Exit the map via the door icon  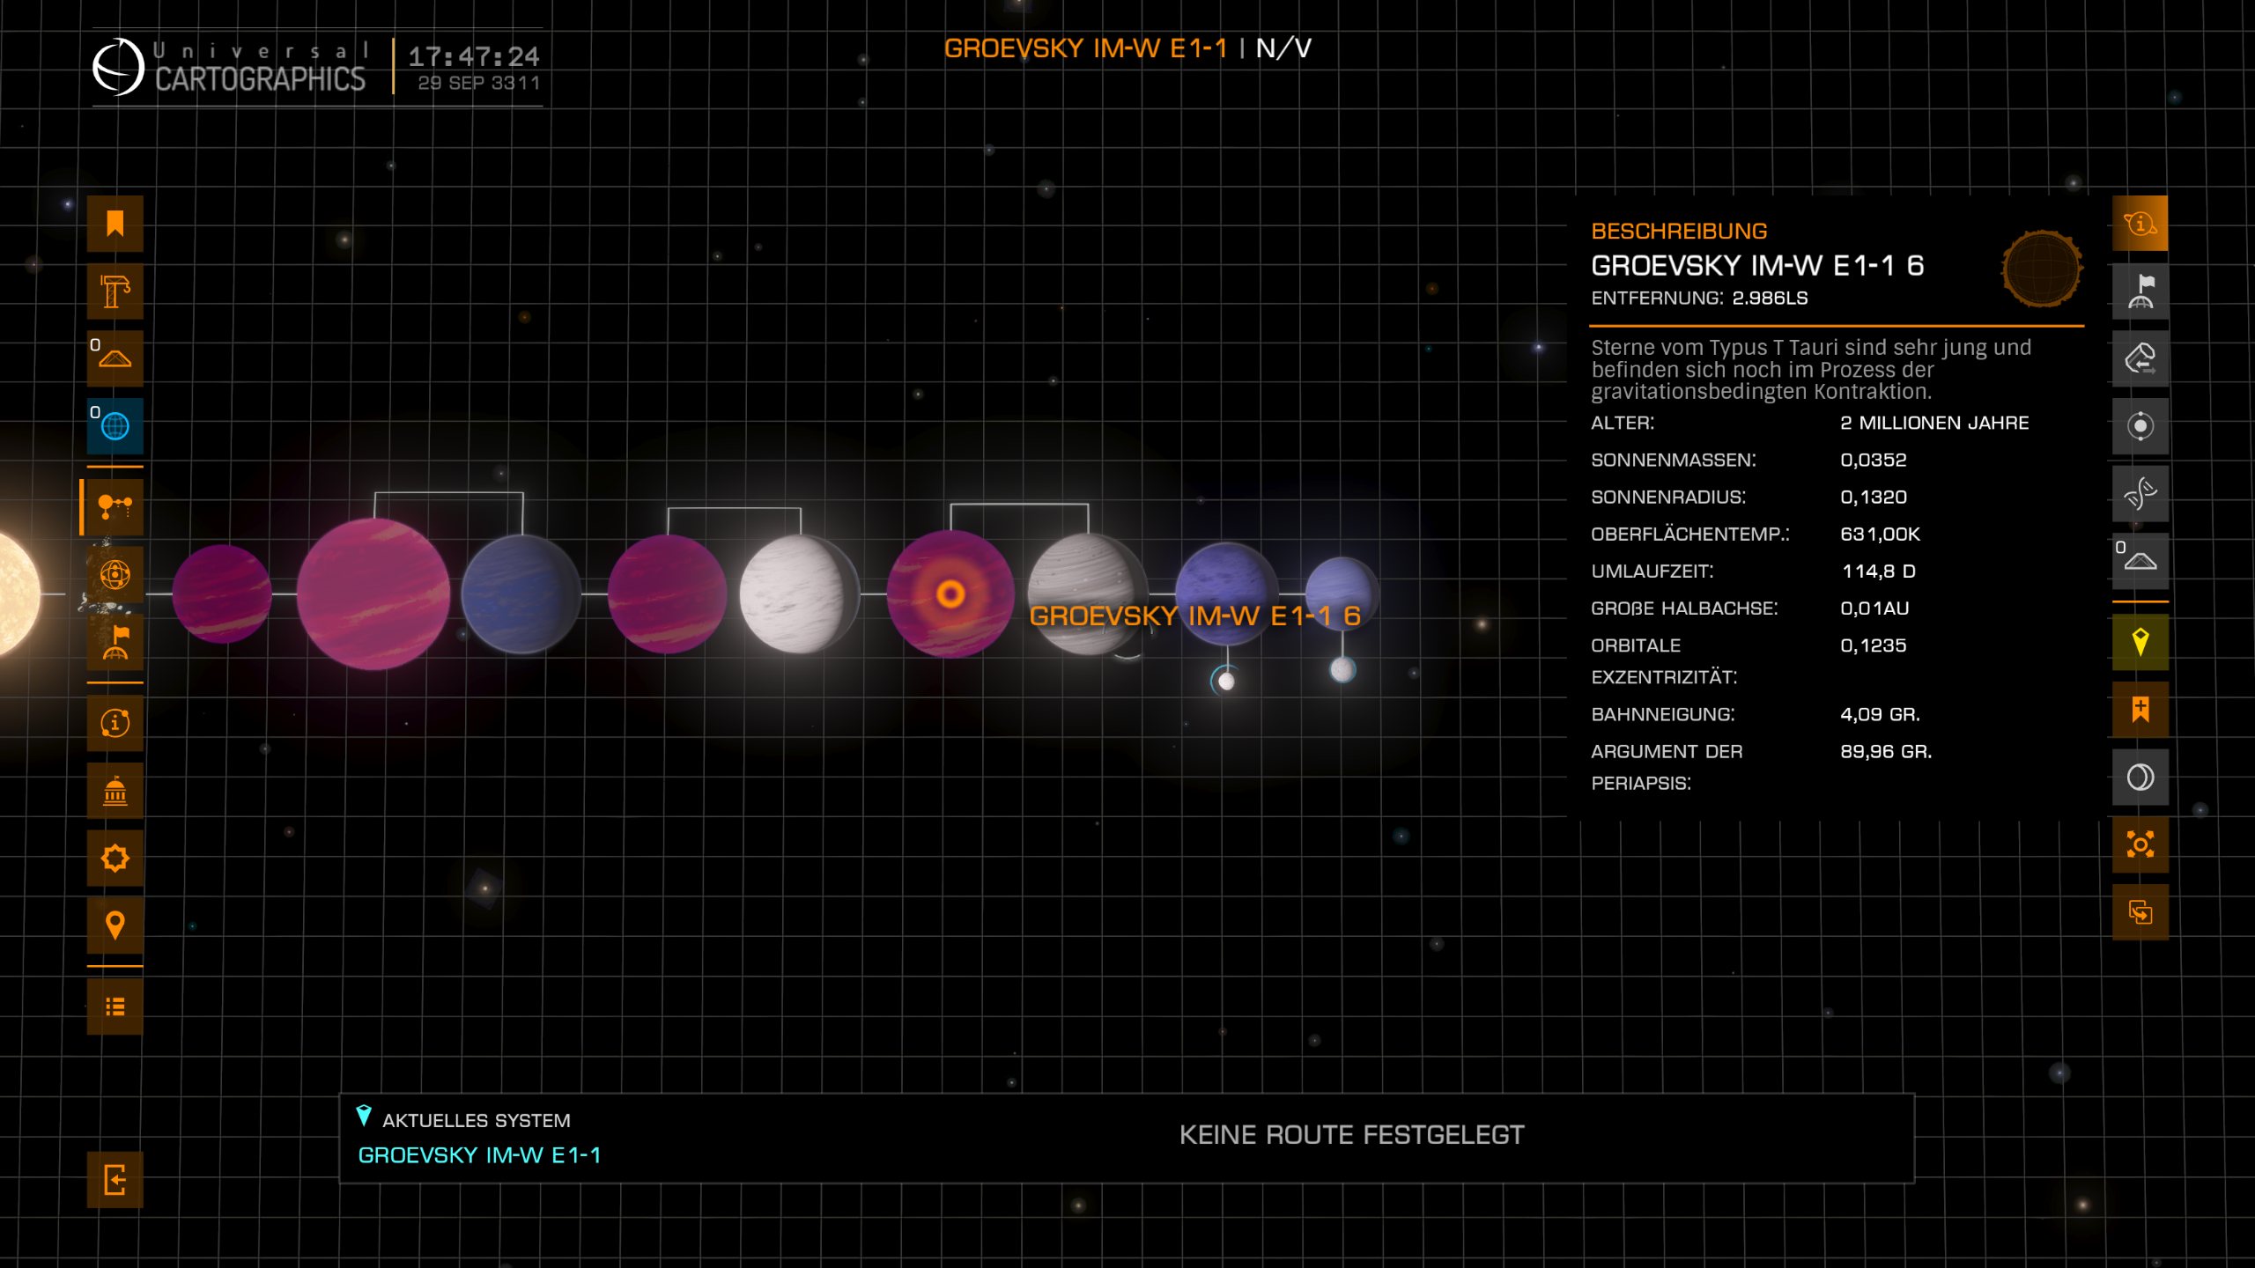[115, 1179]
